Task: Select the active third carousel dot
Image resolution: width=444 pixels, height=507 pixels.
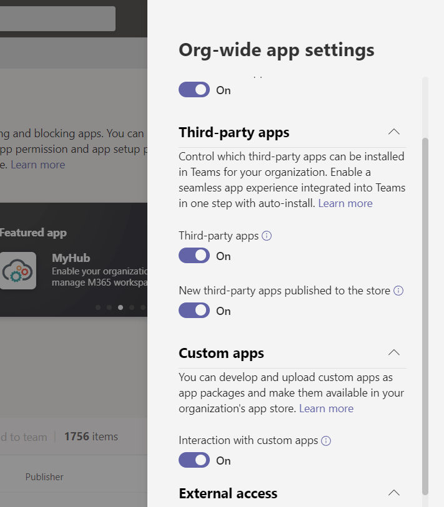Action: pos(121,307)
